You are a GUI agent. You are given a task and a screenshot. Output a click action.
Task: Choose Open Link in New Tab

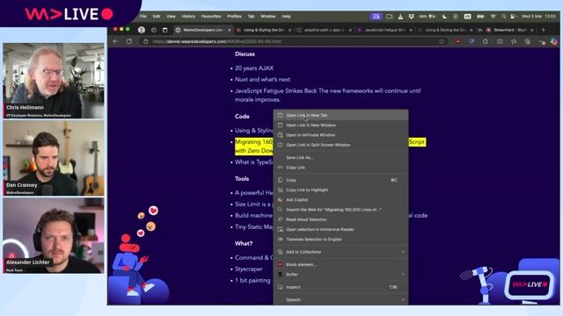340,115
